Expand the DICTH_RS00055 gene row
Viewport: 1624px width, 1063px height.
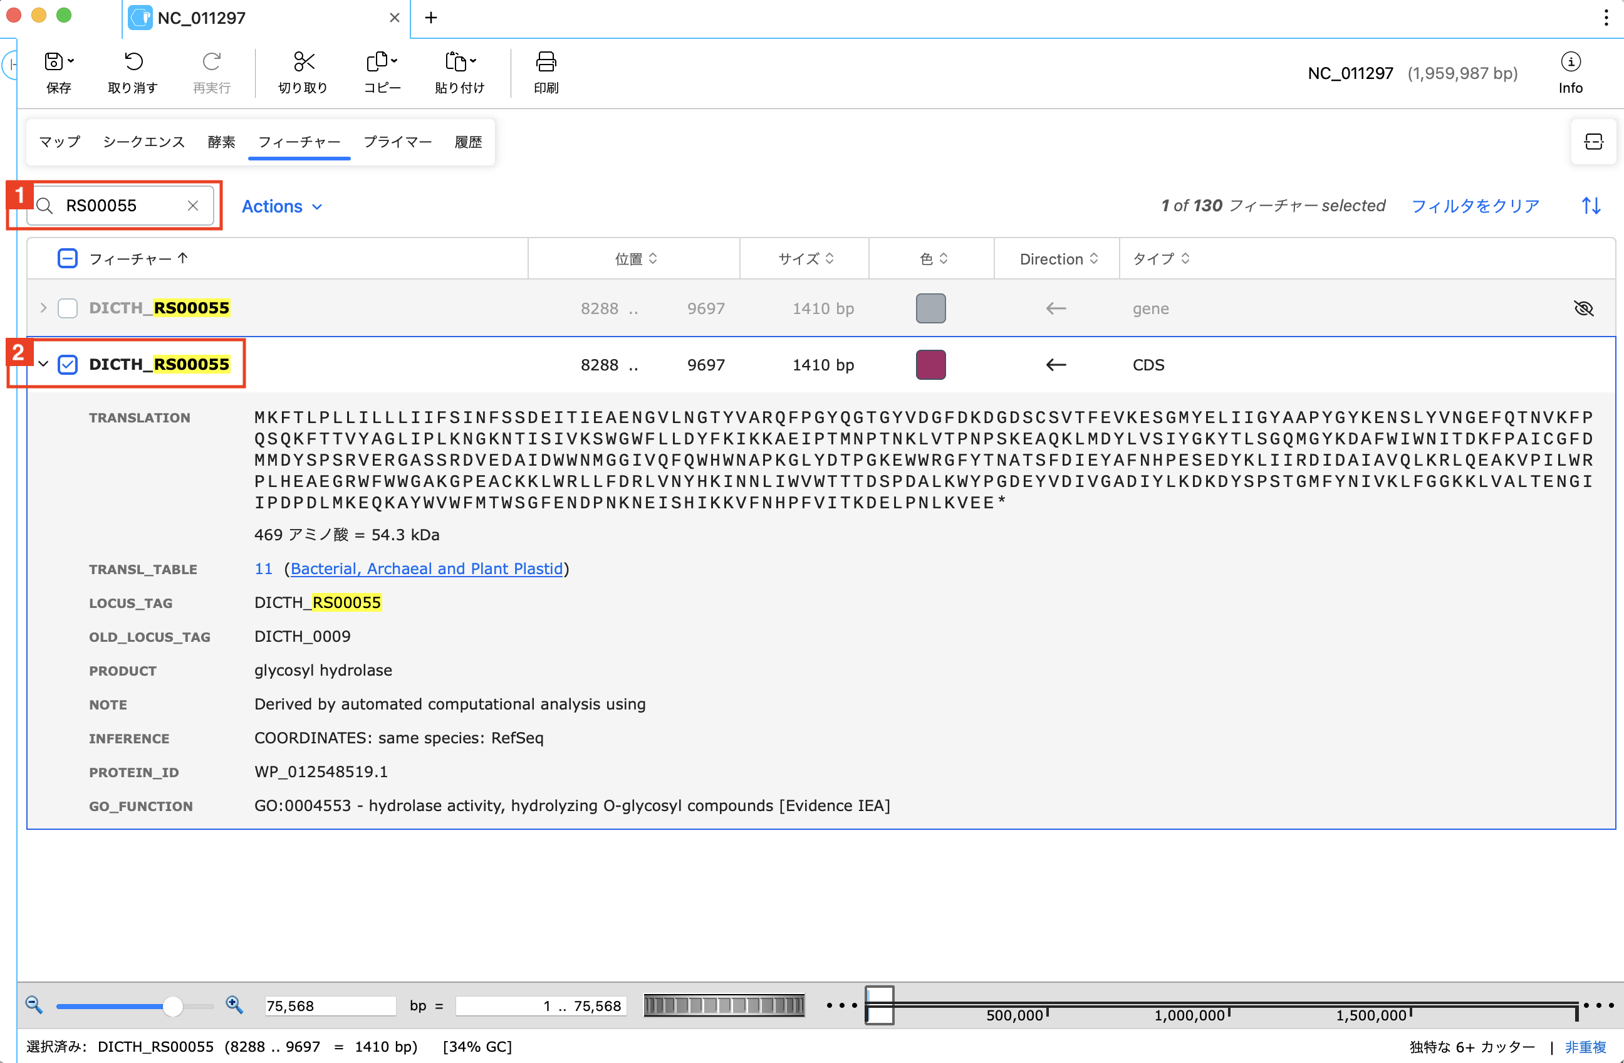(x=43, y=308)
